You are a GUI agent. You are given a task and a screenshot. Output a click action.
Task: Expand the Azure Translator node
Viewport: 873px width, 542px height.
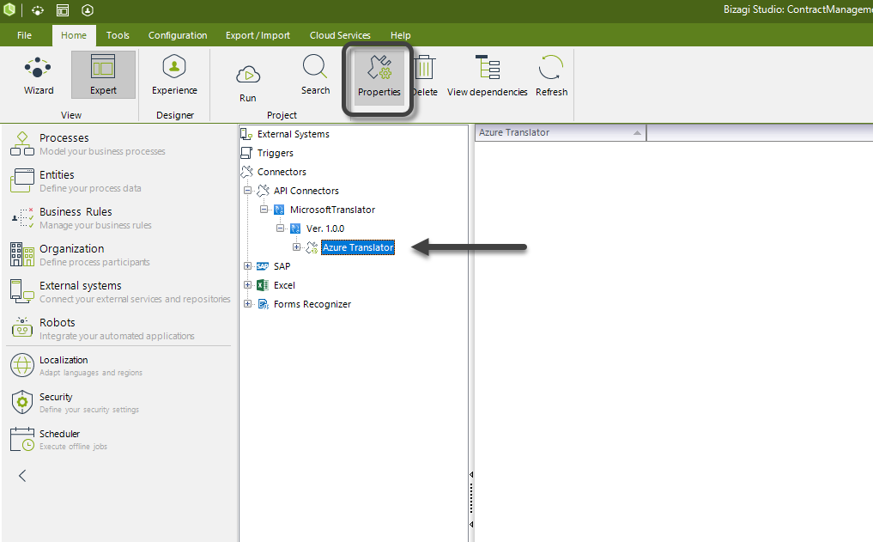point(296,247)
